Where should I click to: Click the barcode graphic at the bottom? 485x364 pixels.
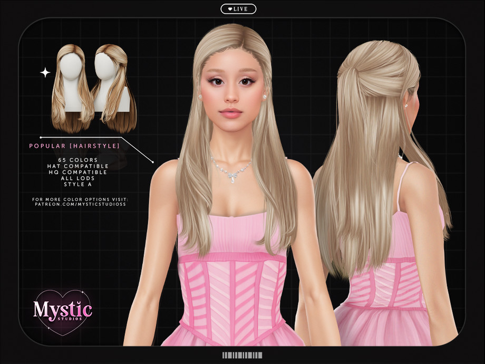coord(242,355)
